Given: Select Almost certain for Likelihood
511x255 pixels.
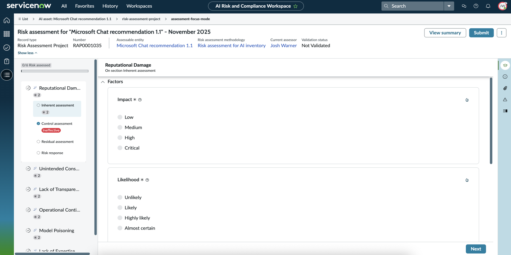Looking at the screenshot, I should (x=120, y=228).
